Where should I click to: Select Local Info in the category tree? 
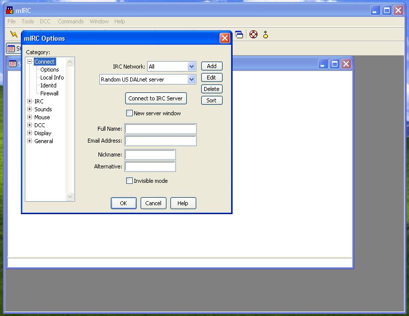pos(52,78)
